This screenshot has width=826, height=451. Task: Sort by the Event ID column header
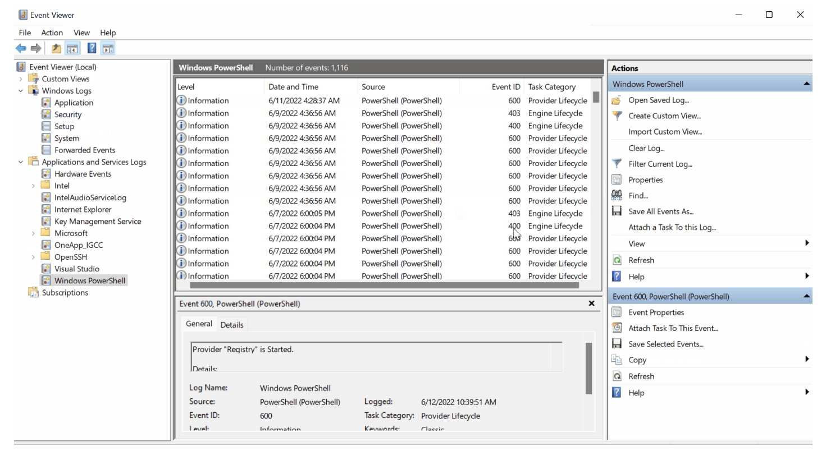pyautogui.click(x=491, y=87)
